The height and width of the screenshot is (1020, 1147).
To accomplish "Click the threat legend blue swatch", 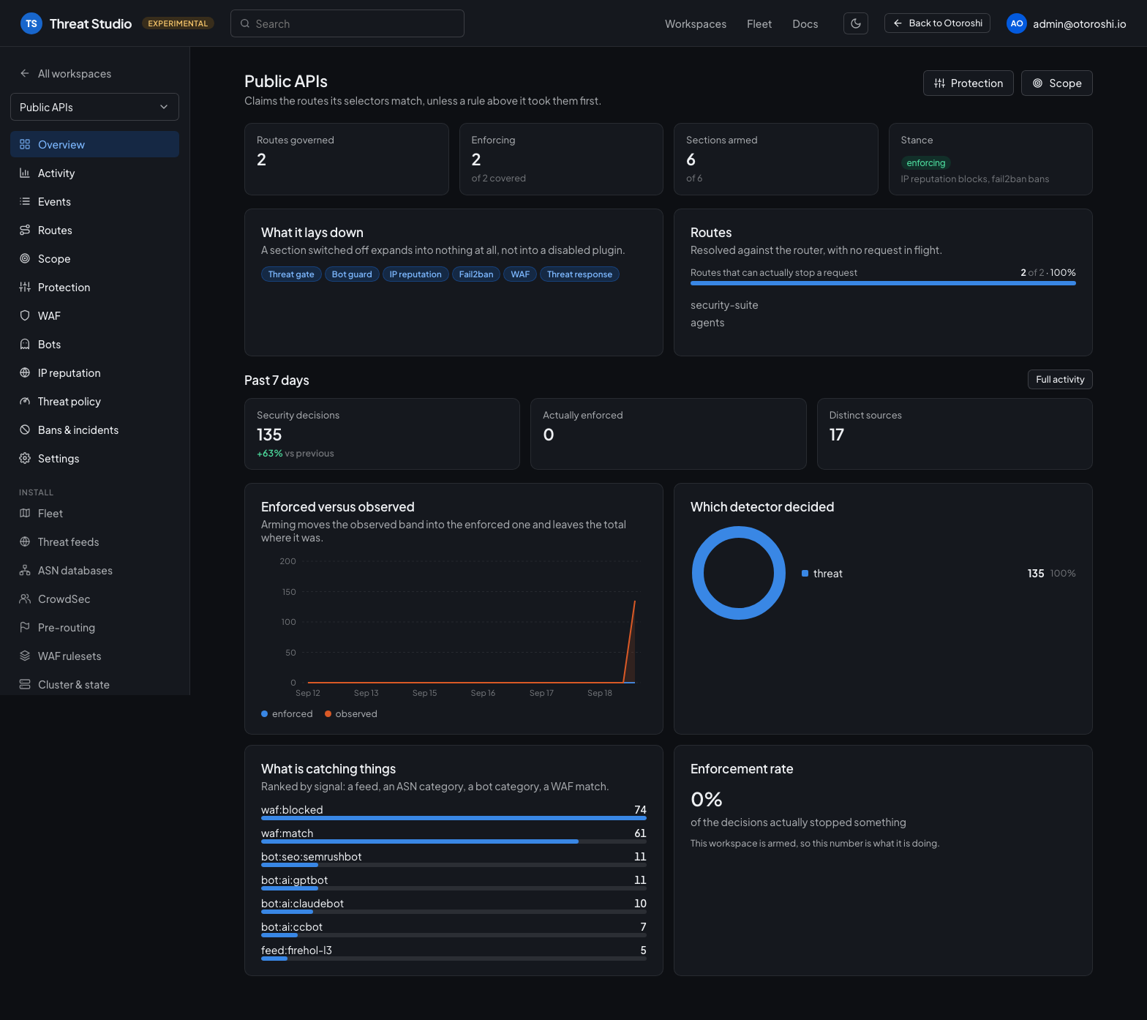I will tap(805, 573).
